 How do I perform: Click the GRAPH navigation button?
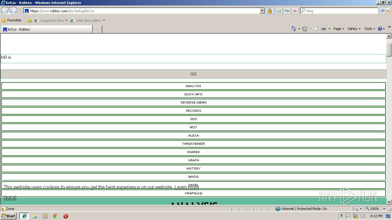point(193,160)
